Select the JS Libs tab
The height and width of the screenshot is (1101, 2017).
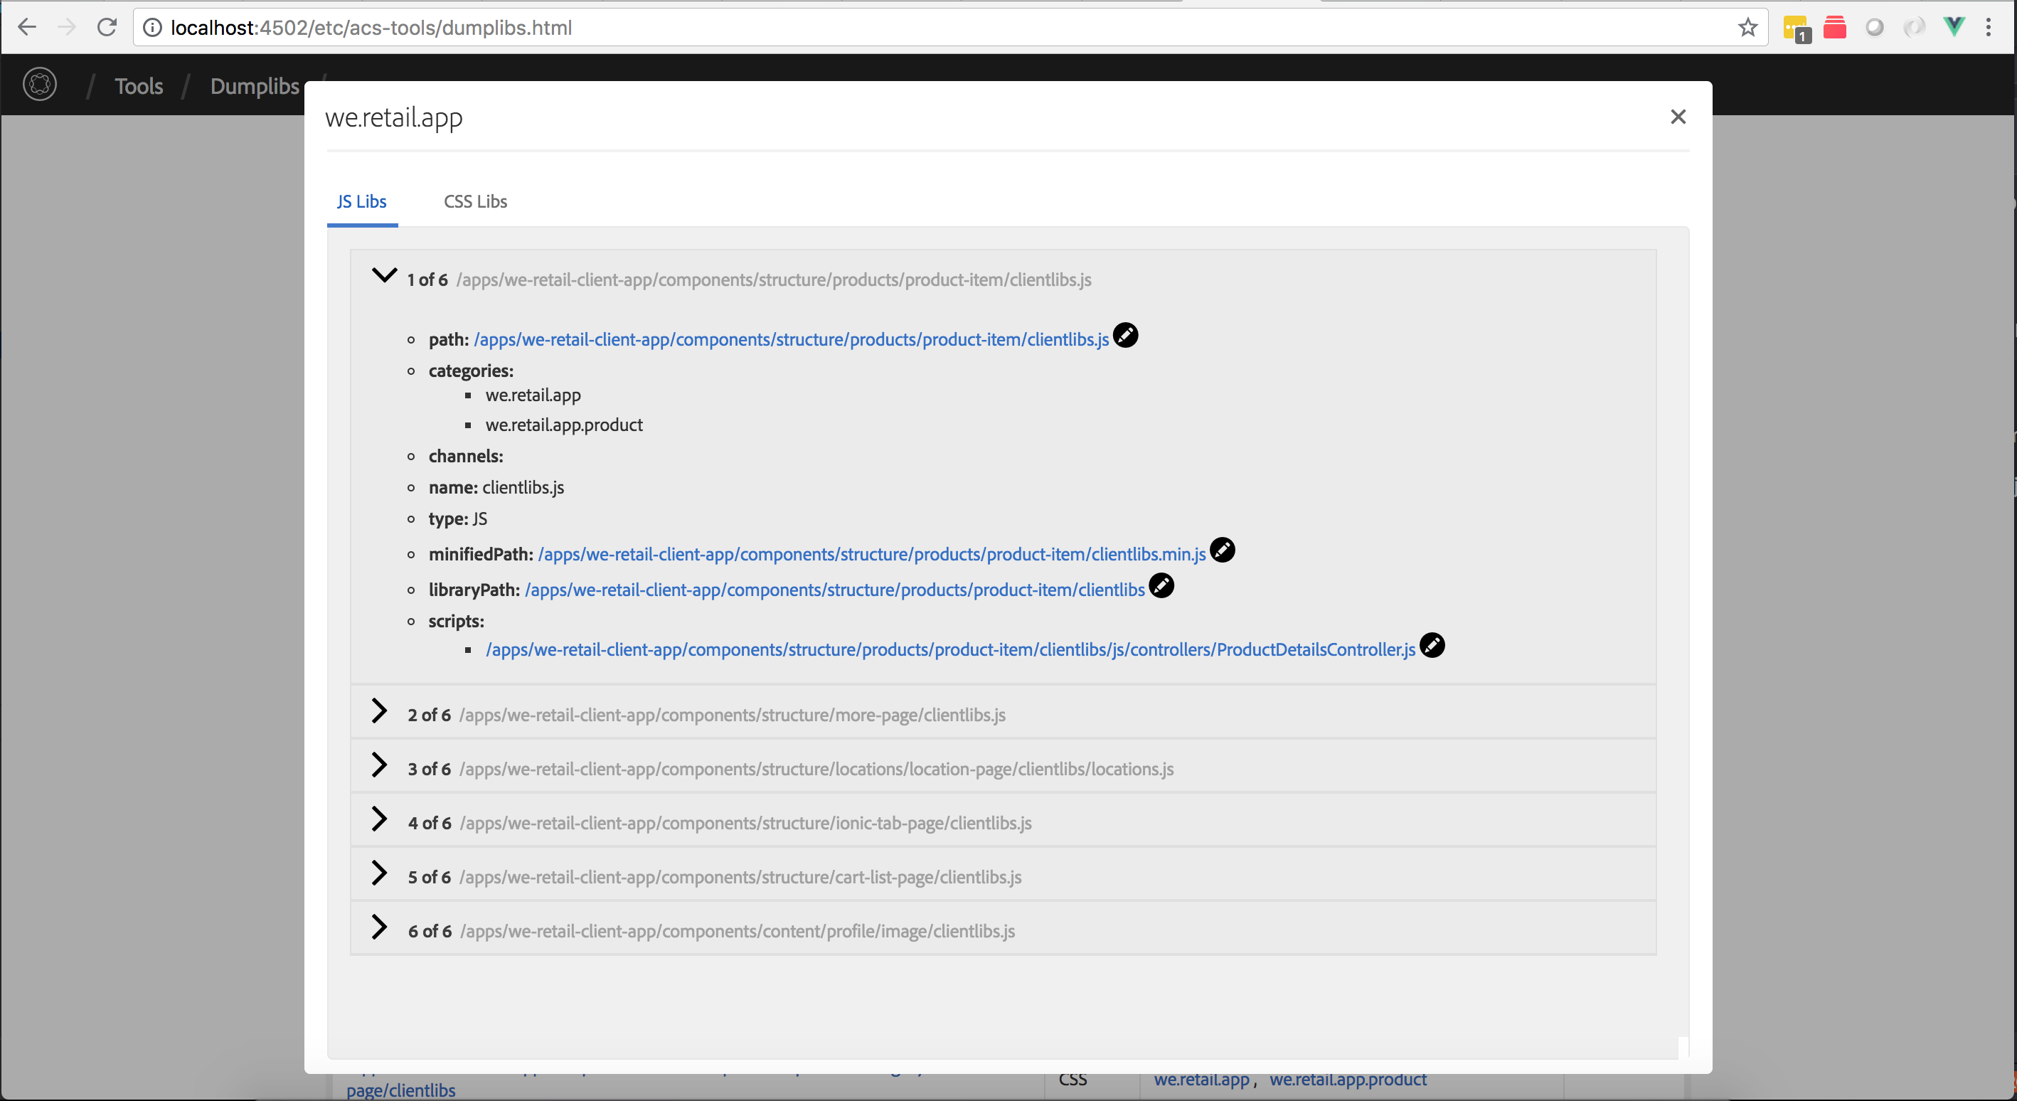coord(362,202)
